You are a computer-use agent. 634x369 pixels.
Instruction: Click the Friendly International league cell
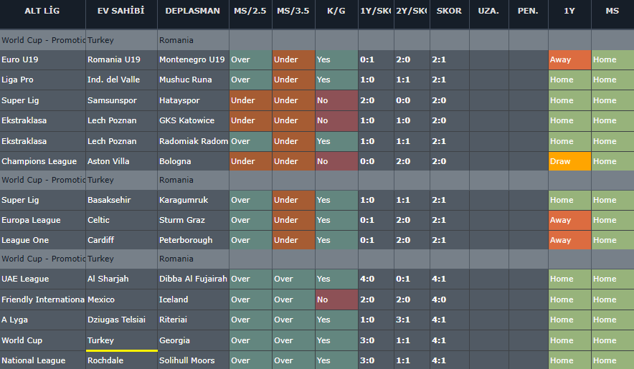click(x=42, y=299)
